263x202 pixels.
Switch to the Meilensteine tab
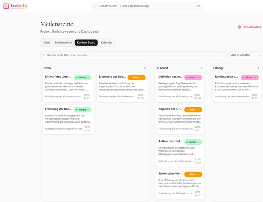click(x=63, y=43)
